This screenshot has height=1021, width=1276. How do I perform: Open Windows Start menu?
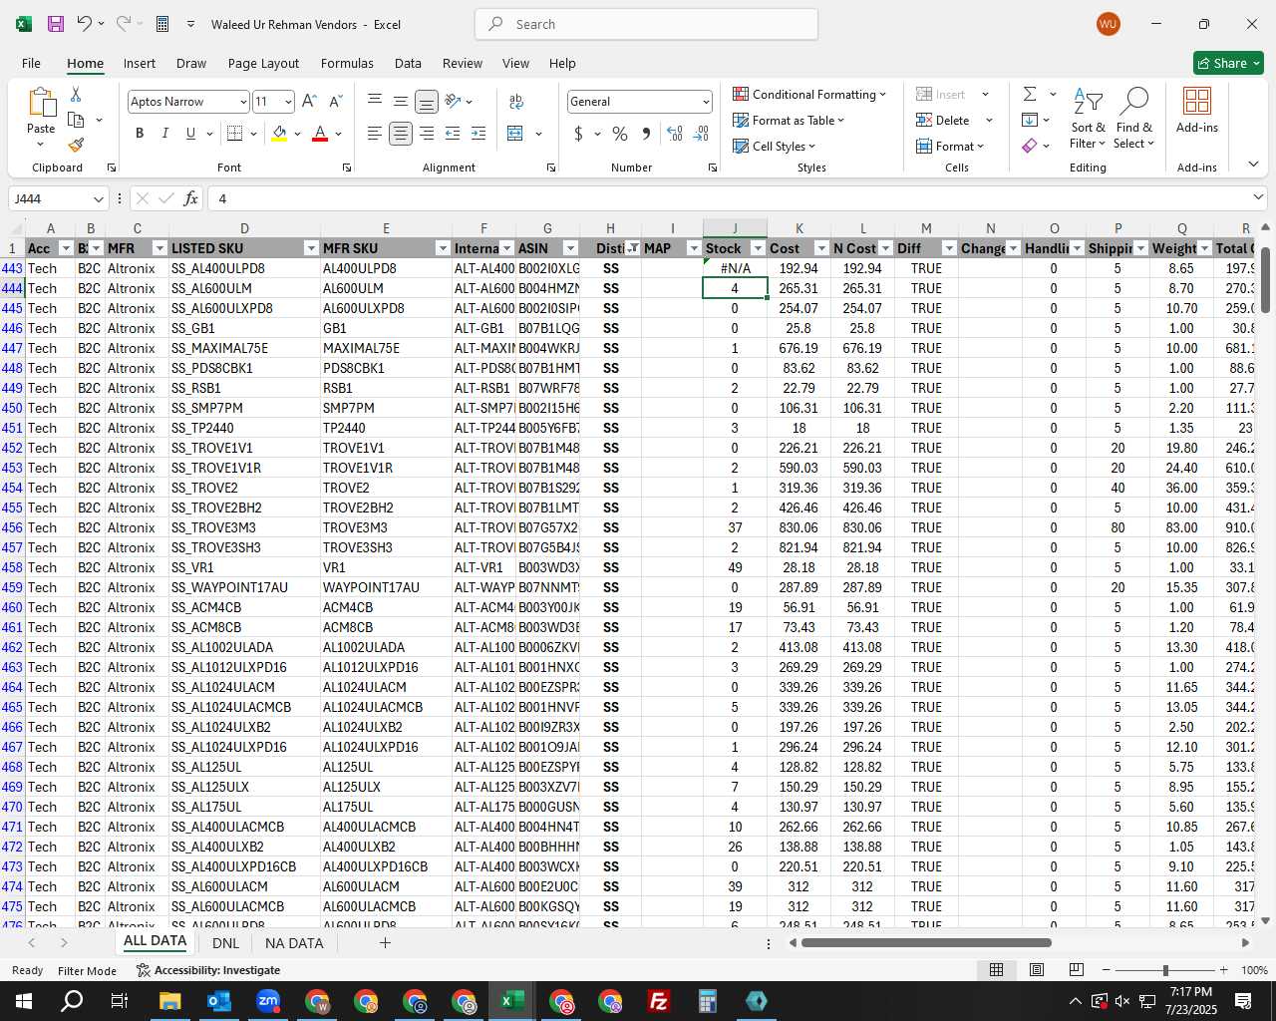[x=24, y=1001]
